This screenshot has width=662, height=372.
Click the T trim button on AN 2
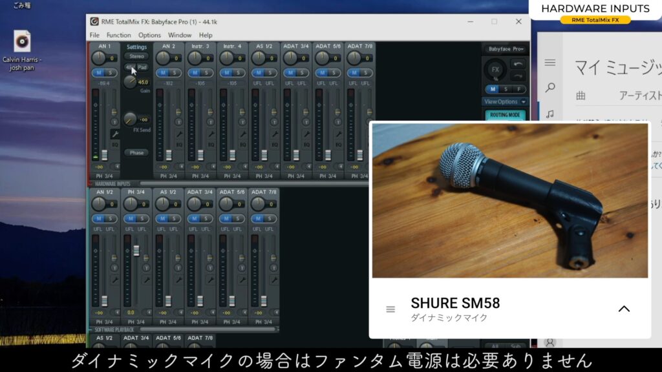(x=178, y=122)
